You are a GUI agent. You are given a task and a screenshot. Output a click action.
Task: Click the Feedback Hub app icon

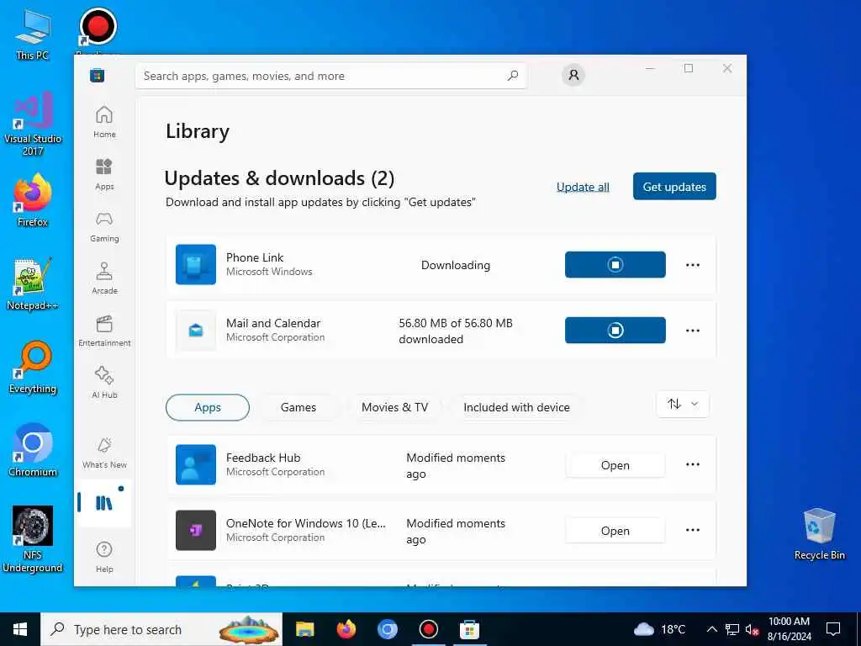pyautogui.click(x=195, y=464)
